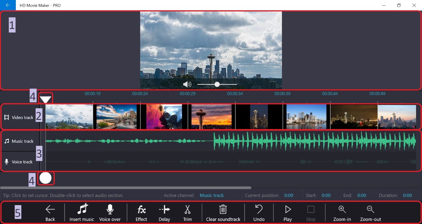
Task: Zoom-out of the timeline
Action: [x=370, y=210]
